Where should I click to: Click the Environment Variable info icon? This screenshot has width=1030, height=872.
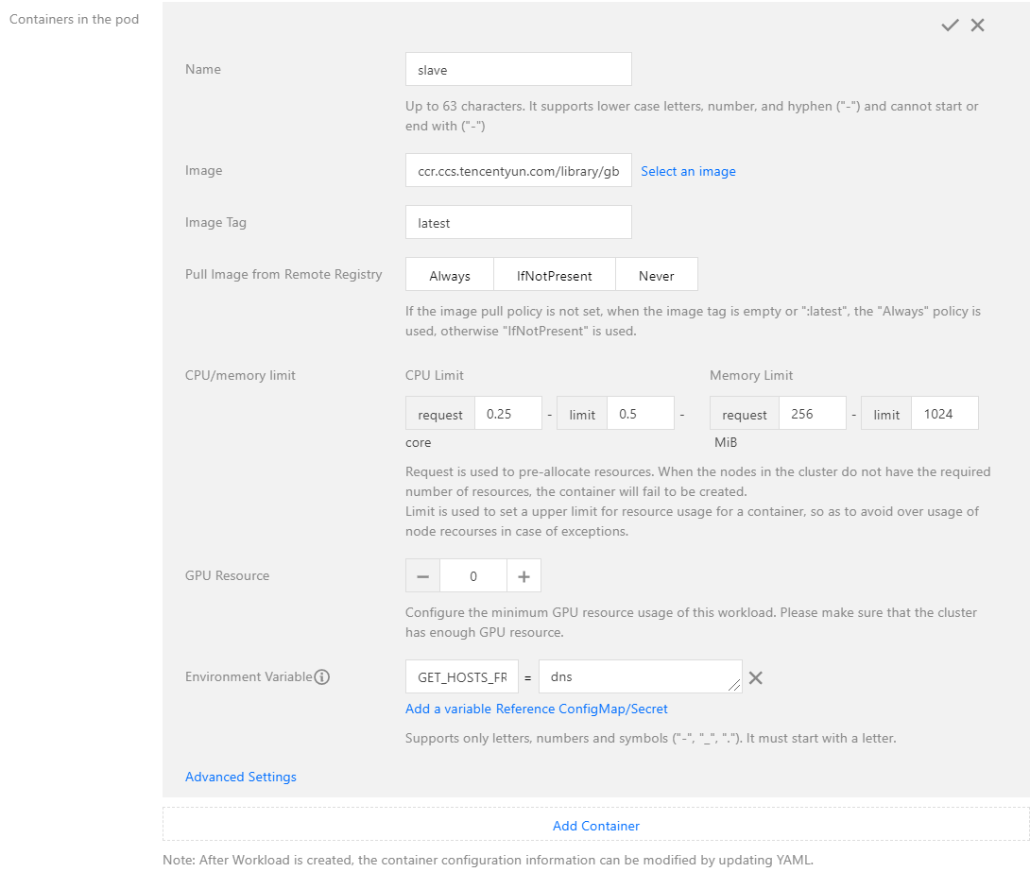pos(321,677)
